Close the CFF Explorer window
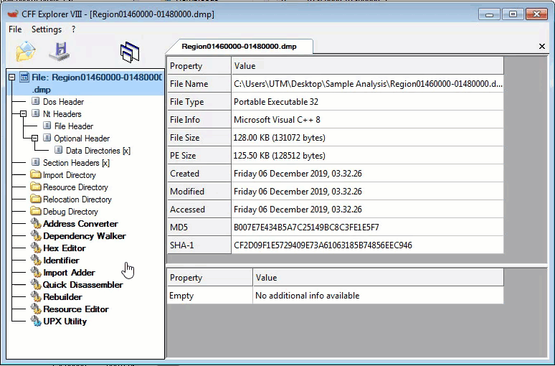 pyautogui.click(x=536, y=14)
